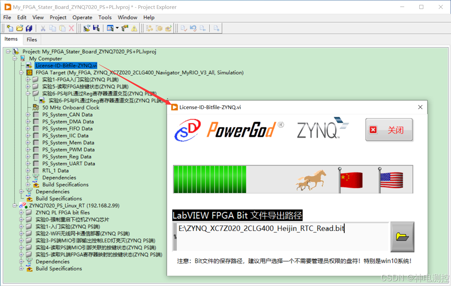Collapse the Project root tree node
The height and width of the screenshot is (286, 451).
[8, 51]
